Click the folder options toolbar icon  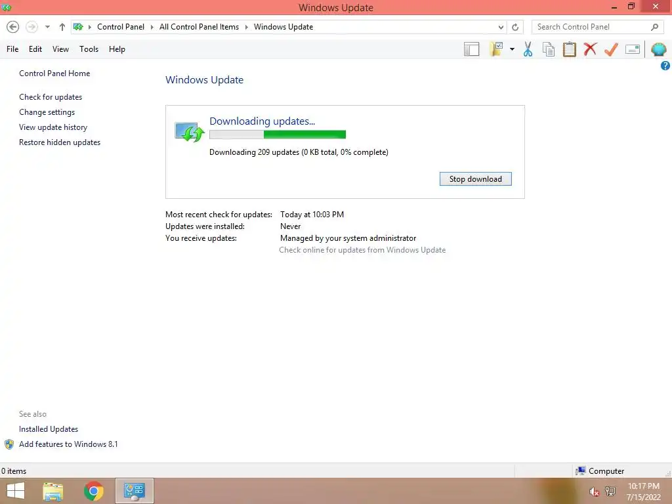tap(497, 49)
